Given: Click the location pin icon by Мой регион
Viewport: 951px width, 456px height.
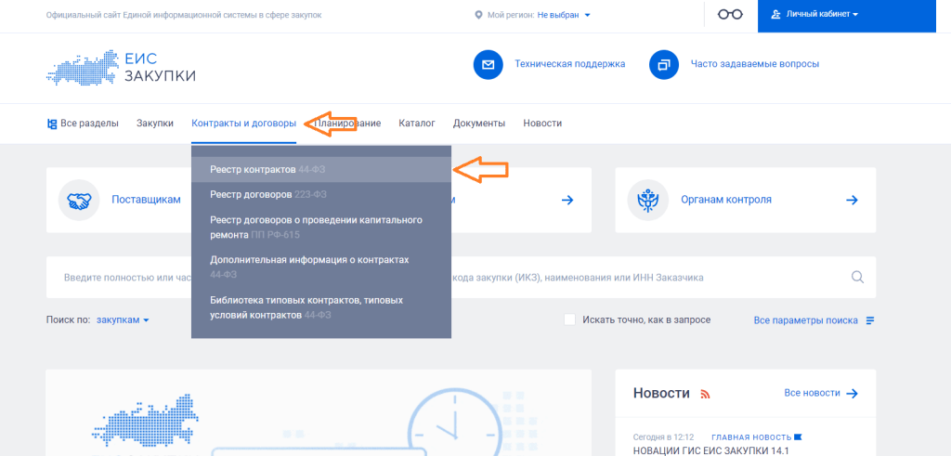Looking at the screenshot, I should click(478, 15).
